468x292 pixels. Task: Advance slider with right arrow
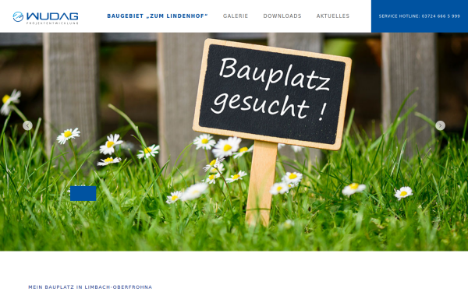[x=440, y=125]
